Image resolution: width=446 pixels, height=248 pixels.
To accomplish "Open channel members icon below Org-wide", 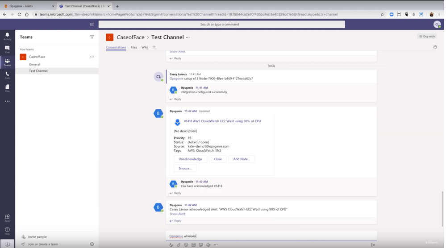I will (435, 47).
